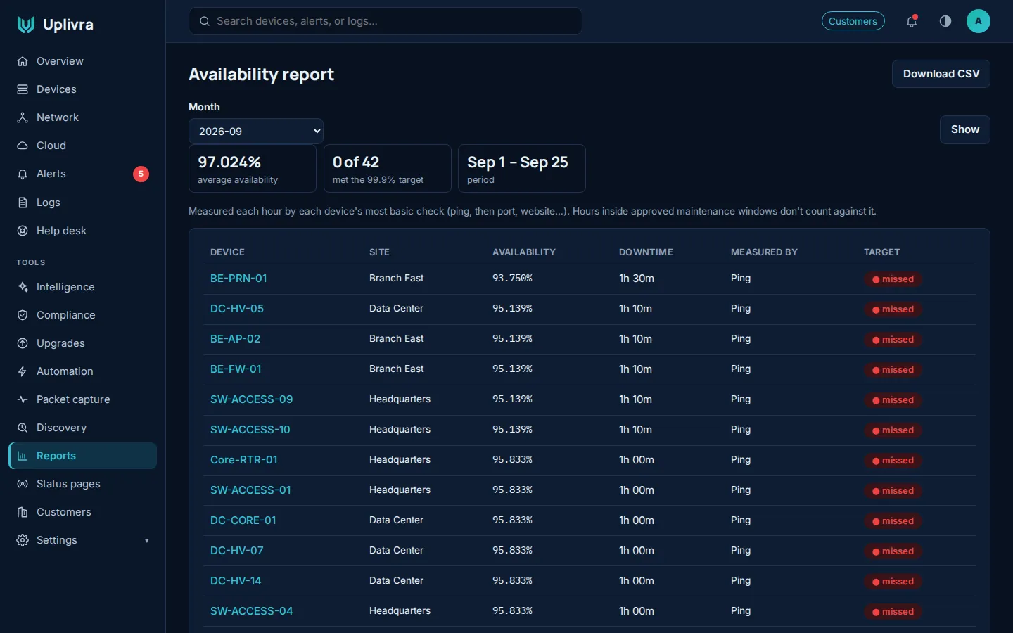The image size is (1013, 633).
Task: Open device link DC-HV-14
Action: (236, 581)
